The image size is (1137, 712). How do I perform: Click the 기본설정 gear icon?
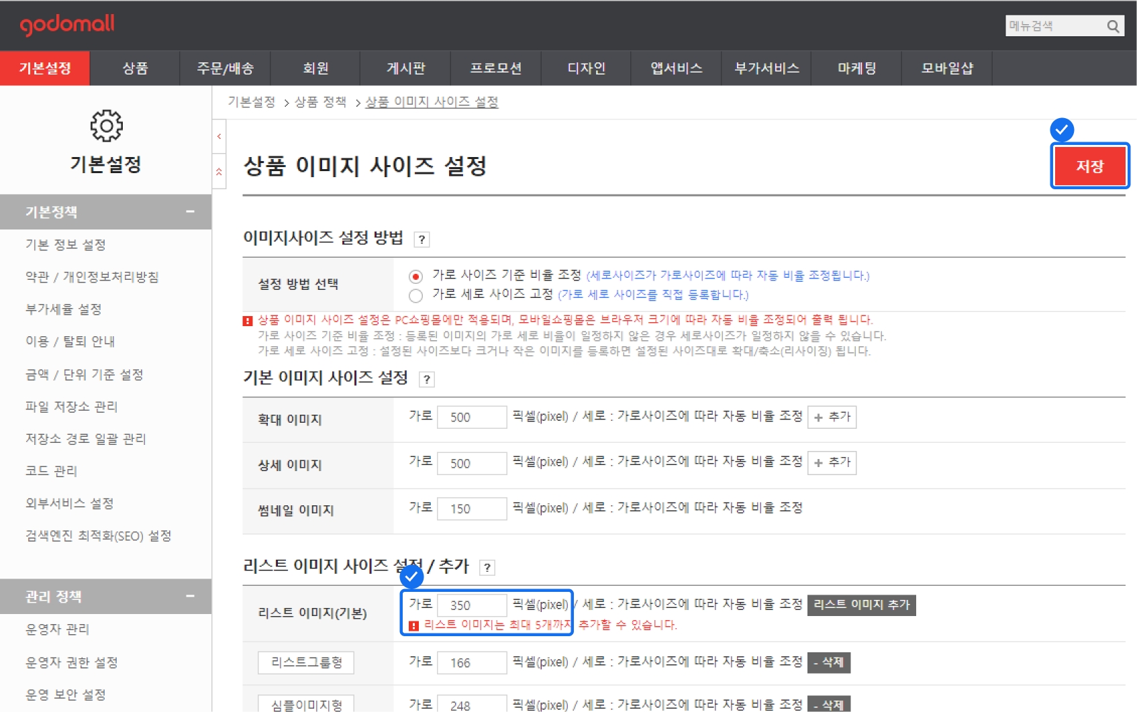tap(106, 125)
